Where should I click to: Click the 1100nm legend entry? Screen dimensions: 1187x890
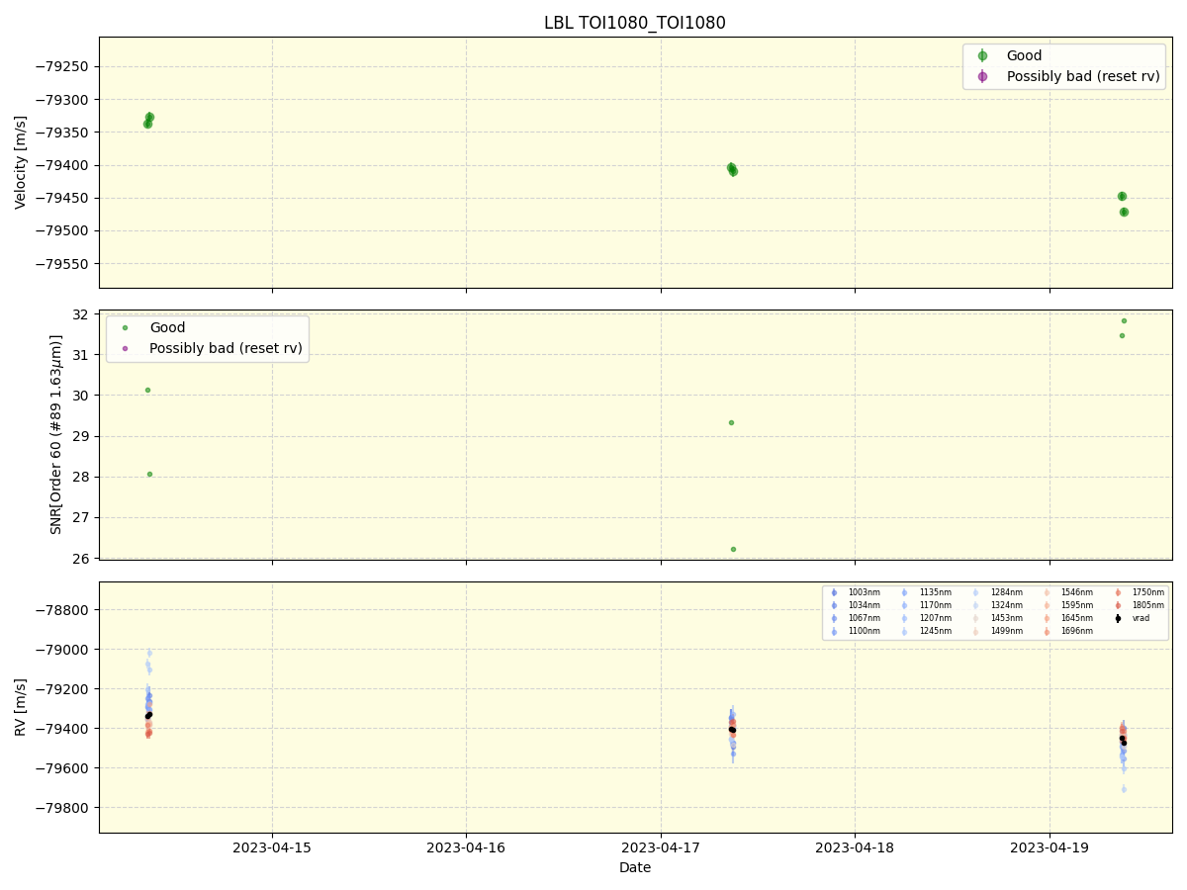pyautogui.click(x=856, y=631)
